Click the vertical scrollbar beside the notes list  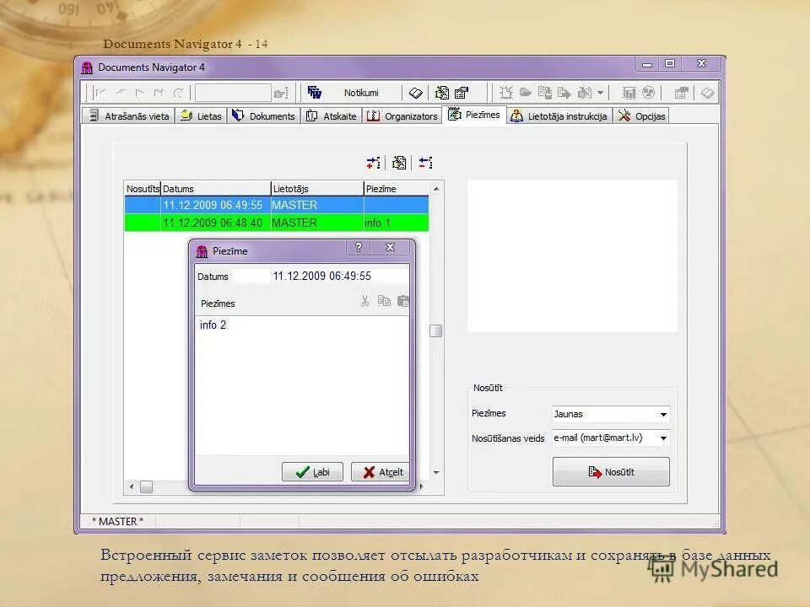(x=435, y=329)
